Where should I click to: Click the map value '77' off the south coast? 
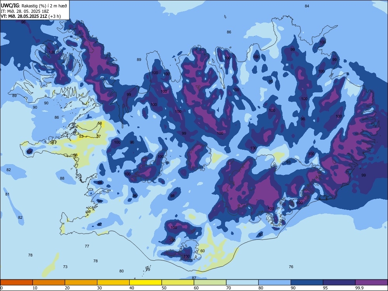(87, 246)
